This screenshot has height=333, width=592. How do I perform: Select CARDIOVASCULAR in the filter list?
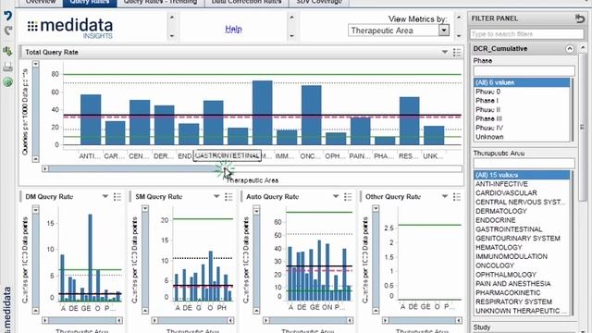click(522, 193)
